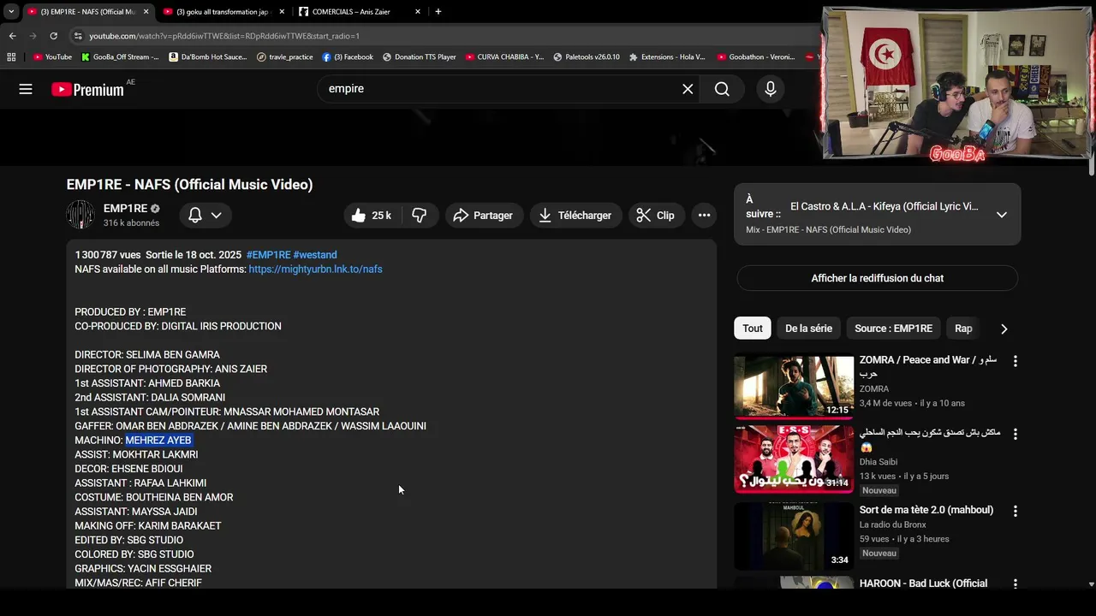
Task: Click DIRECTOR: SELIMA BEN GAMRA line
Action: [147, 355]
